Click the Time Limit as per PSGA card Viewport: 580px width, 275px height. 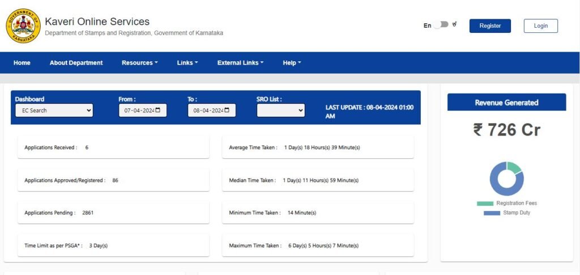coord(113,246)
